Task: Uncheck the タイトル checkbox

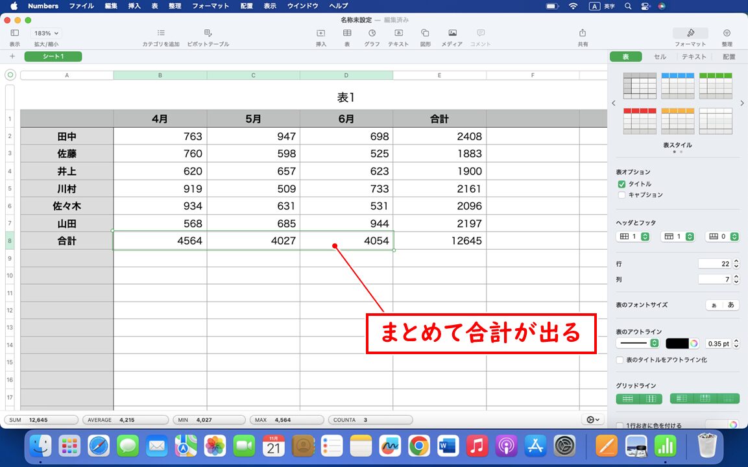Action: pos(621,184)
